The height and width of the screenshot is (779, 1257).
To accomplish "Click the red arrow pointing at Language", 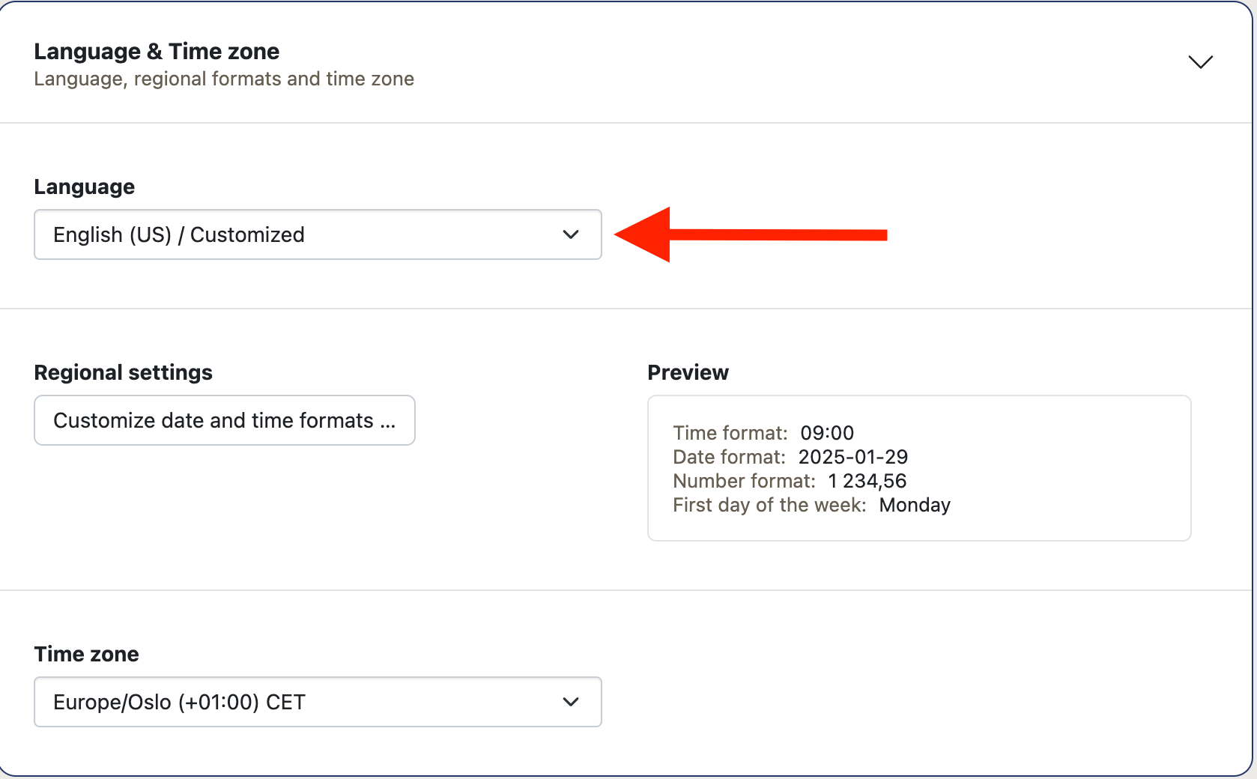I will pyautogui.click(x=749, y=235).
